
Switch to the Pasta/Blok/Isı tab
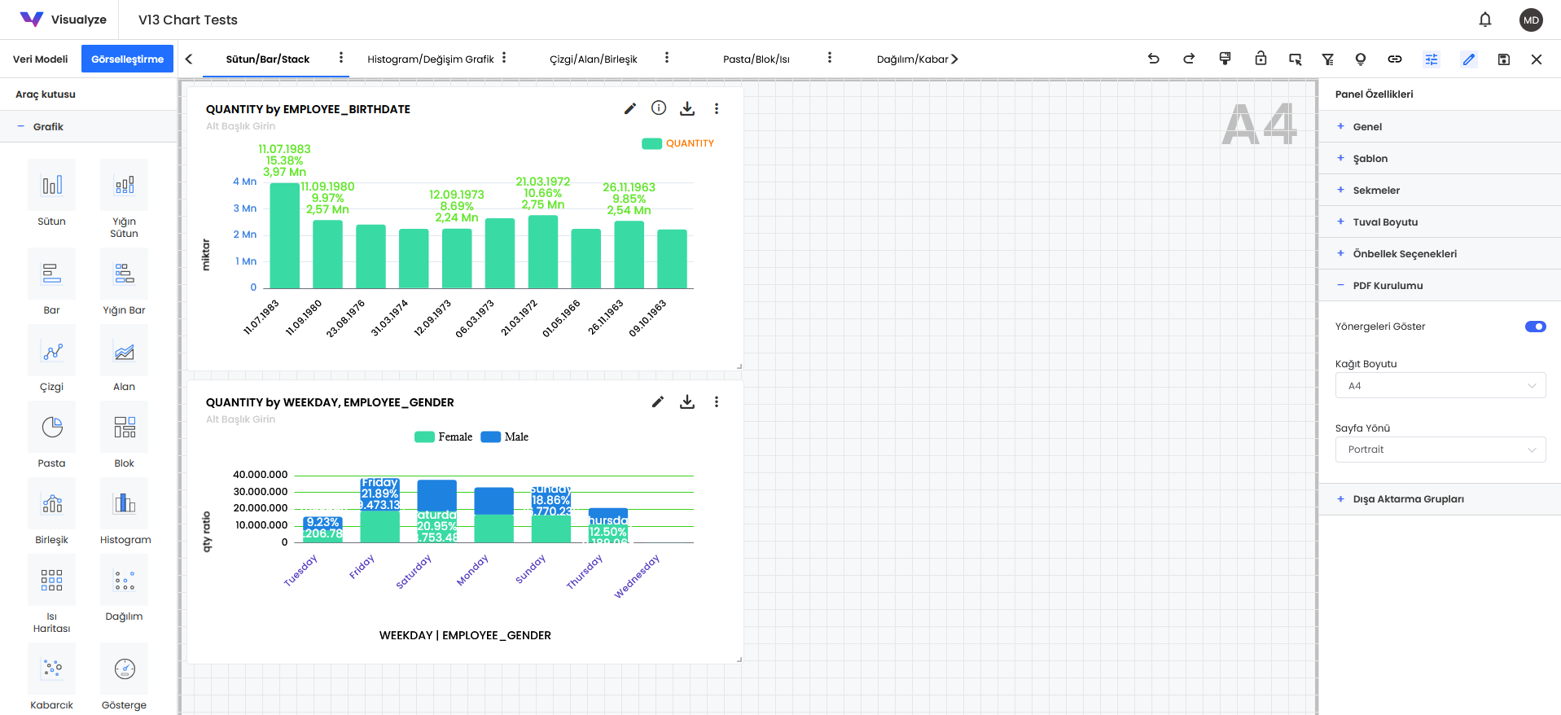click(x=756, y=59)
